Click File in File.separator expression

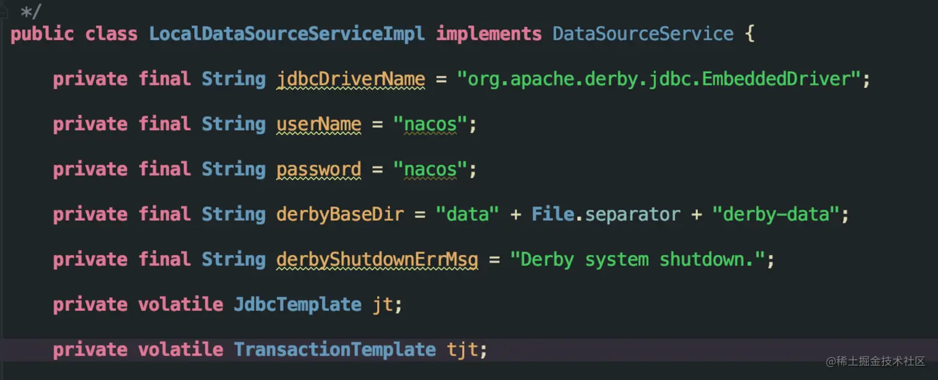click(x=553, y=214)
